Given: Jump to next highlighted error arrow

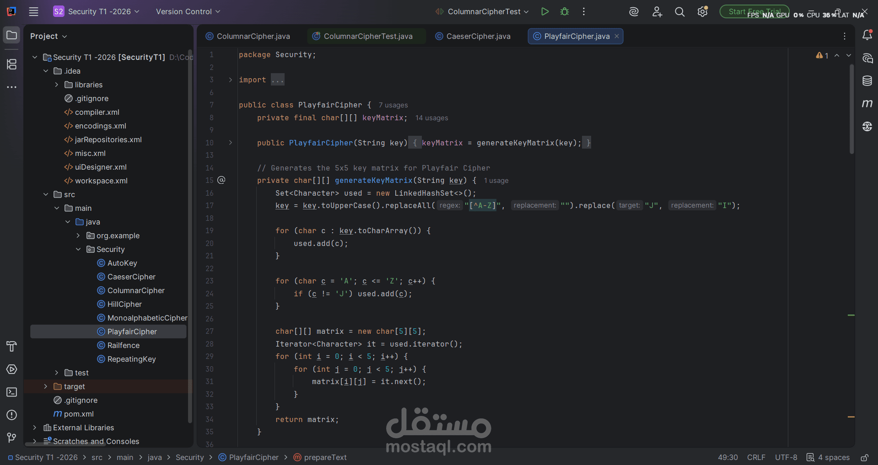Looking at the screenshot, I should tap(849, 55).
